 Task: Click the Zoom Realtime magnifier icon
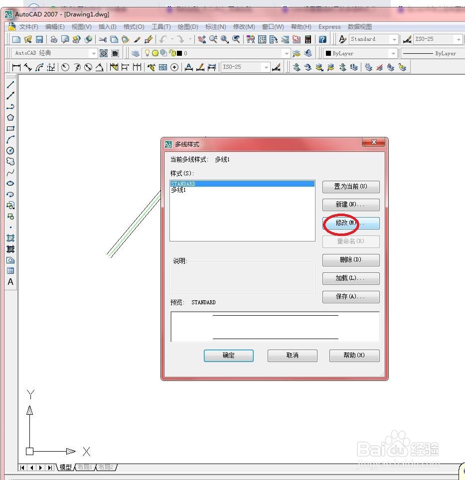coord(213,39)
